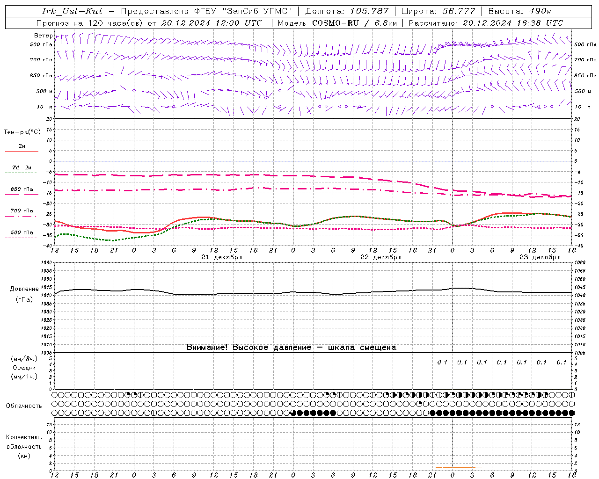Select the forecast start 20.12.2024 12:00 UTC
This screenshot has width=599, height=479.
click(212, 23)
